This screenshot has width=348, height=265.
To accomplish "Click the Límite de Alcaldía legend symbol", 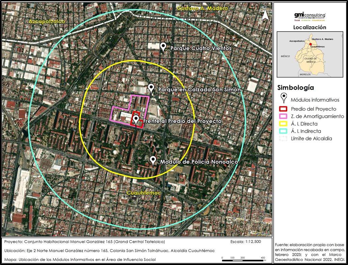I will (284, 139).
